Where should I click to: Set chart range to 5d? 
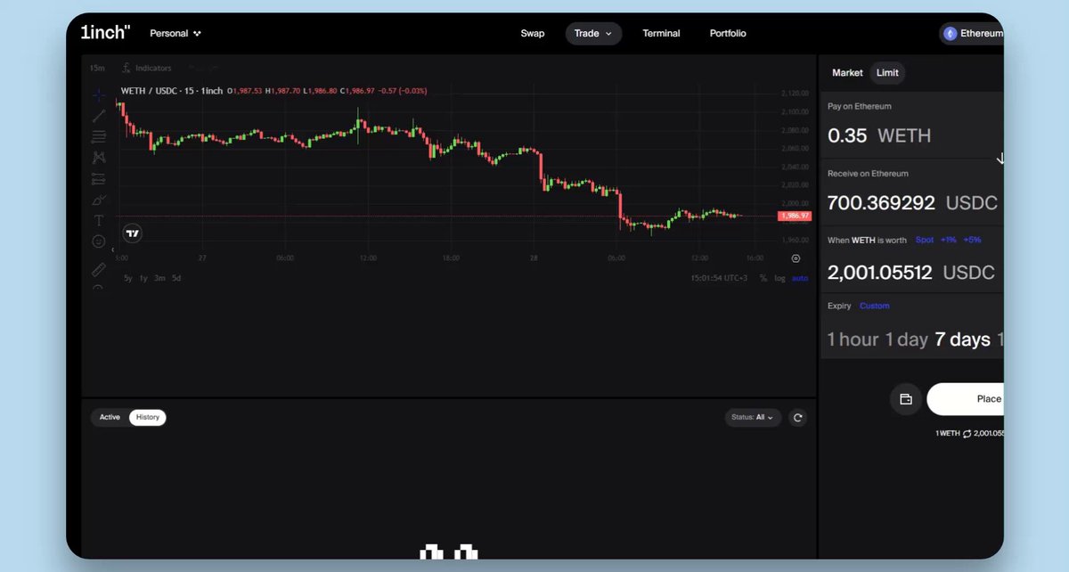[176, 278]
